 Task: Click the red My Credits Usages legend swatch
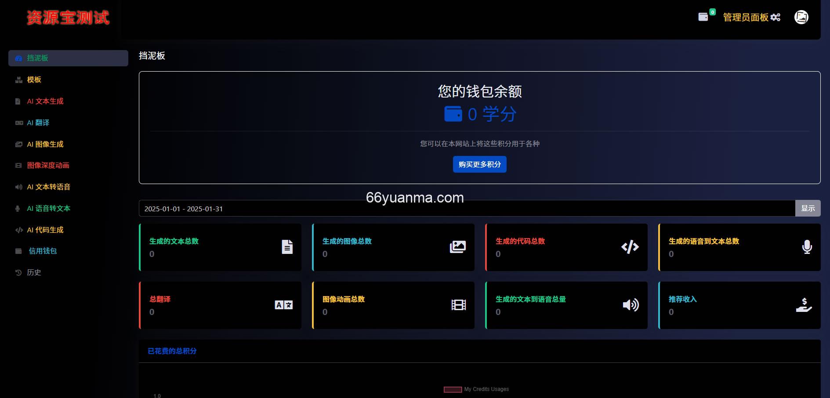(452, 389)
